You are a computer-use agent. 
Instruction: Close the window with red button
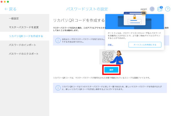pos(1,2)
